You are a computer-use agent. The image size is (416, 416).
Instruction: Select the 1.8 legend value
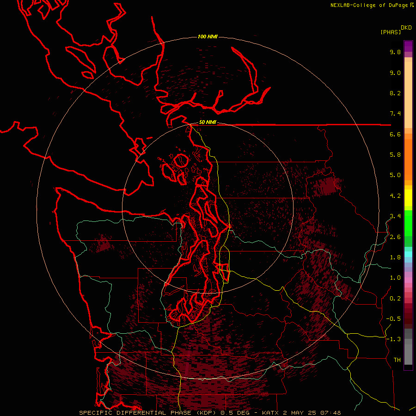(395, 257)
